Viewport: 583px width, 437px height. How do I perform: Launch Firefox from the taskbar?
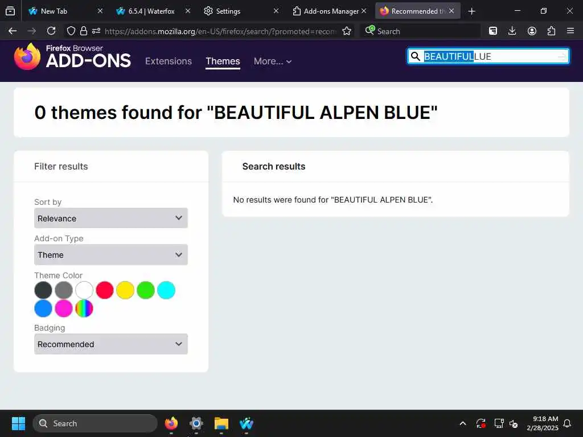[171, 423]
